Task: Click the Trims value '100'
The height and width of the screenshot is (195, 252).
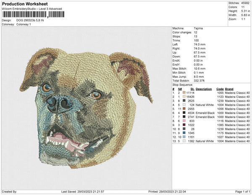Action: coord(196,40)
